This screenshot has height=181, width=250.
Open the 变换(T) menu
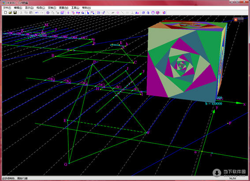pyautogui.click(x=52, y=7)
